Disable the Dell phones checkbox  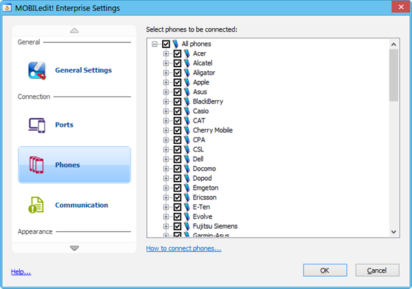(177, 159)
